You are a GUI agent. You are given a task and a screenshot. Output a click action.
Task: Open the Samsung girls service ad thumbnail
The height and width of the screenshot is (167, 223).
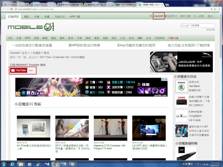[x=181, y=131]
